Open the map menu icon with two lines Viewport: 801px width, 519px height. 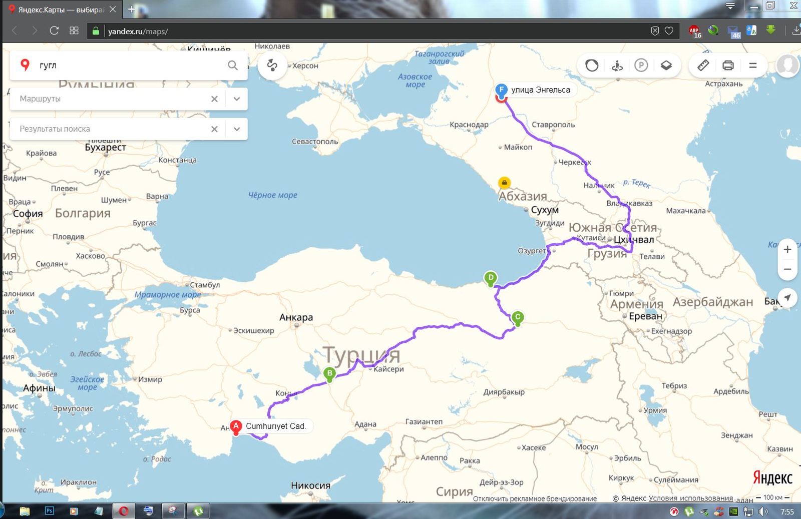point(752,65)
